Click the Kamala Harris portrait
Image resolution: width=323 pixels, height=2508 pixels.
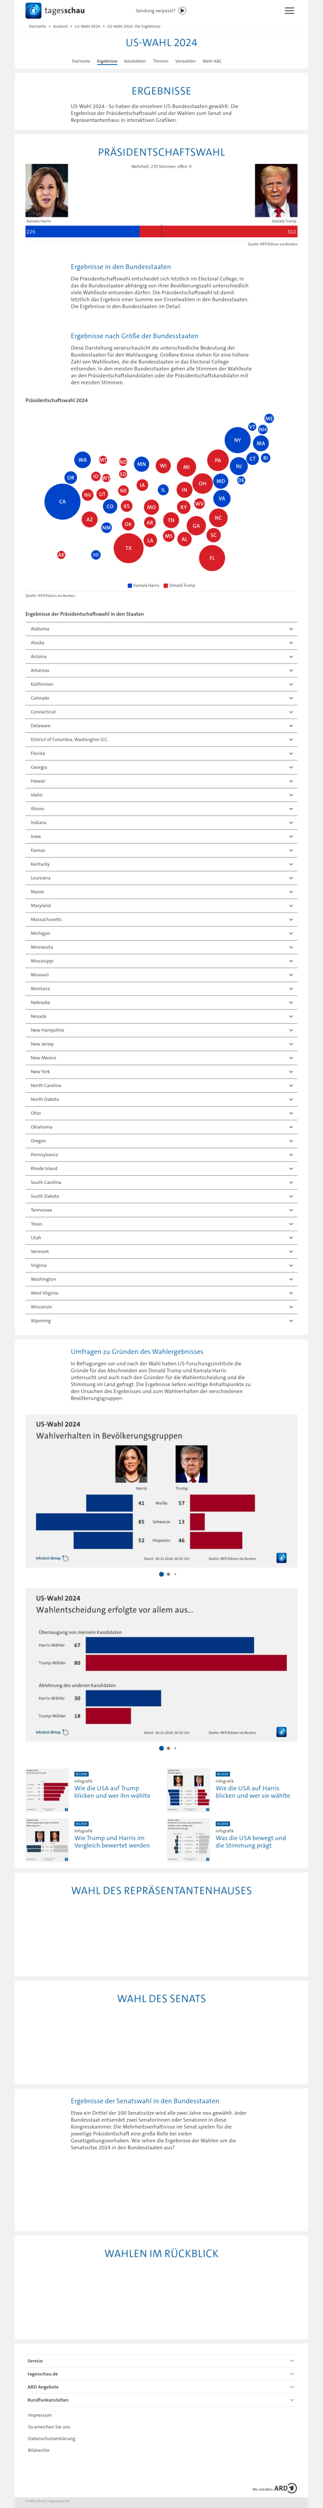point(47,191)
